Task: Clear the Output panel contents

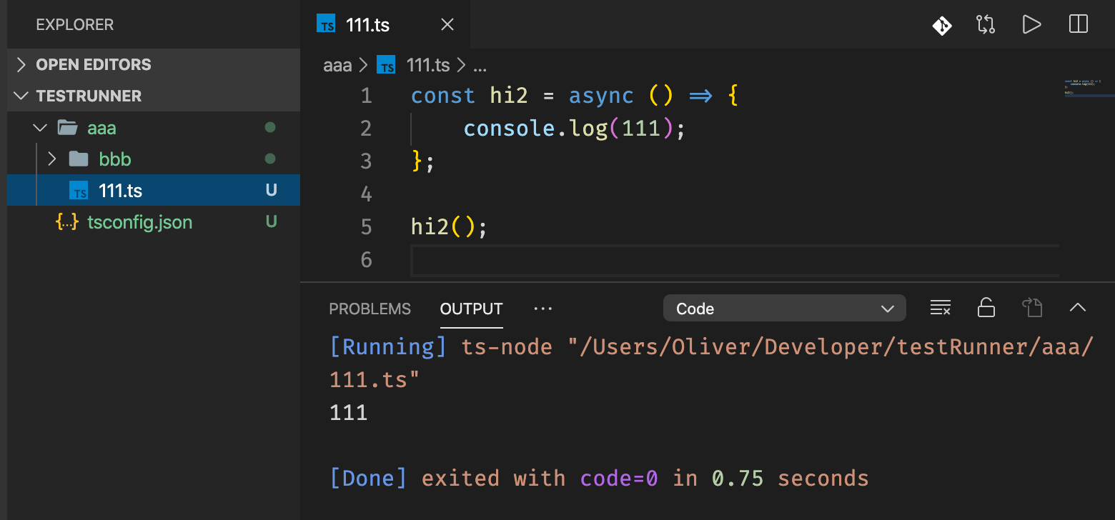Action: [x=940, y=308]
